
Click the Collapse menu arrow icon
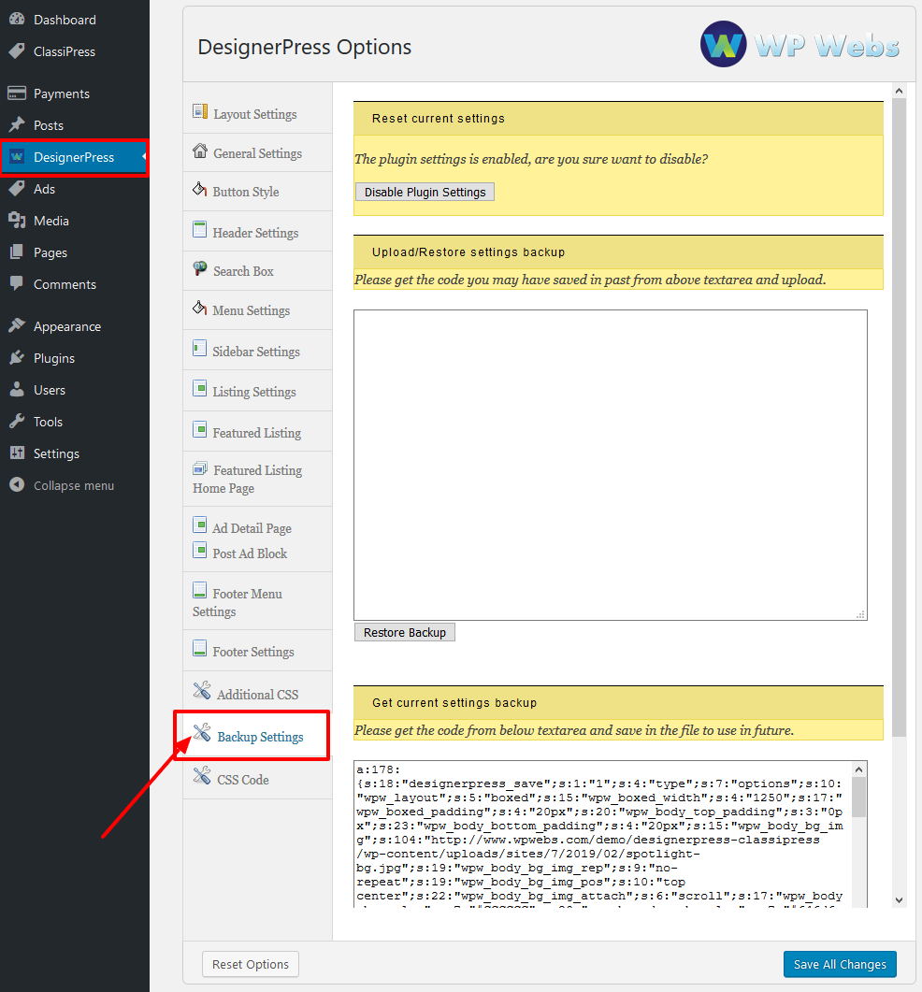tap(17, 484)
